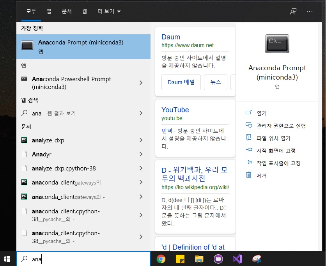Open the Windows Start button
The image size is (326, 266).
(7, 259)
